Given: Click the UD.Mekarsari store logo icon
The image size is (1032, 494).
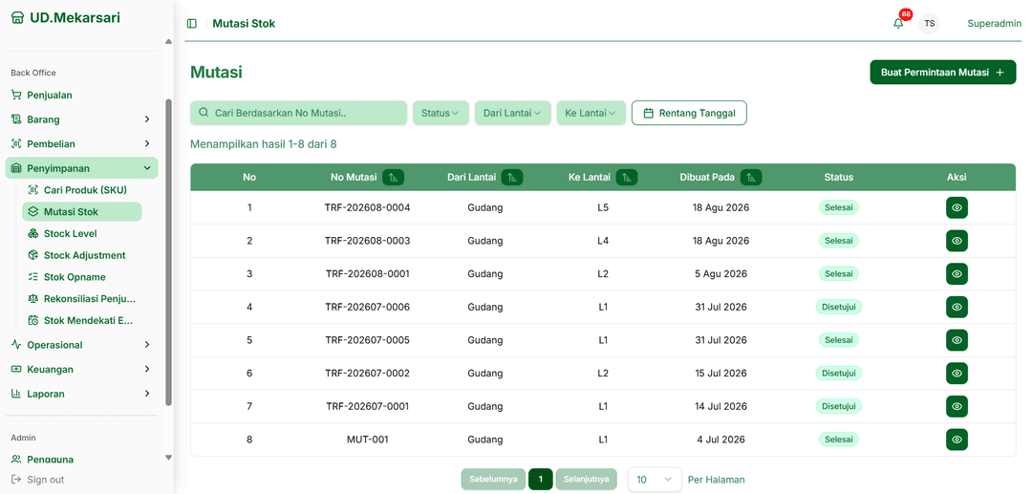Looking at the screenshot, I should click(18, 18).
